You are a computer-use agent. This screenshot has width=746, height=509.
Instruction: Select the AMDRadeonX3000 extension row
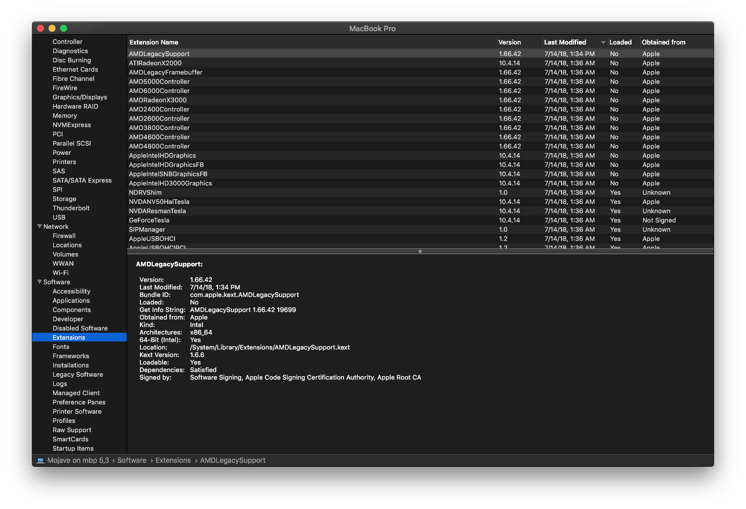point(420,100)
